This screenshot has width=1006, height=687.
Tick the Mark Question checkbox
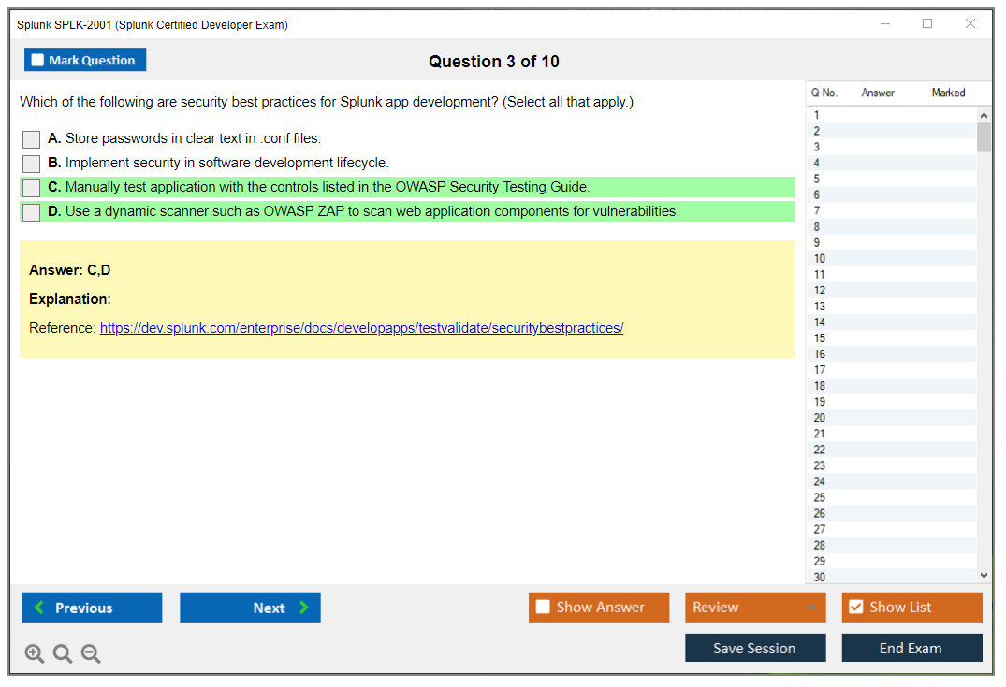pyautogui.click(x=38, y=61)
